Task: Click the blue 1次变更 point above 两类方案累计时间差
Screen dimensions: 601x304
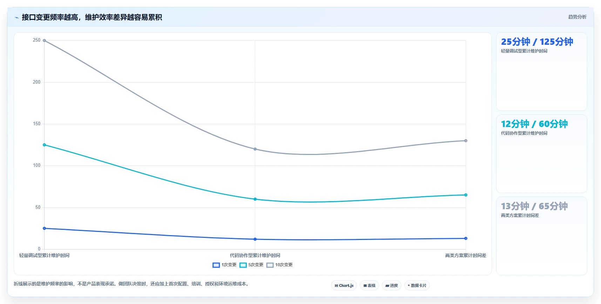Action: (x=466, y=238)
